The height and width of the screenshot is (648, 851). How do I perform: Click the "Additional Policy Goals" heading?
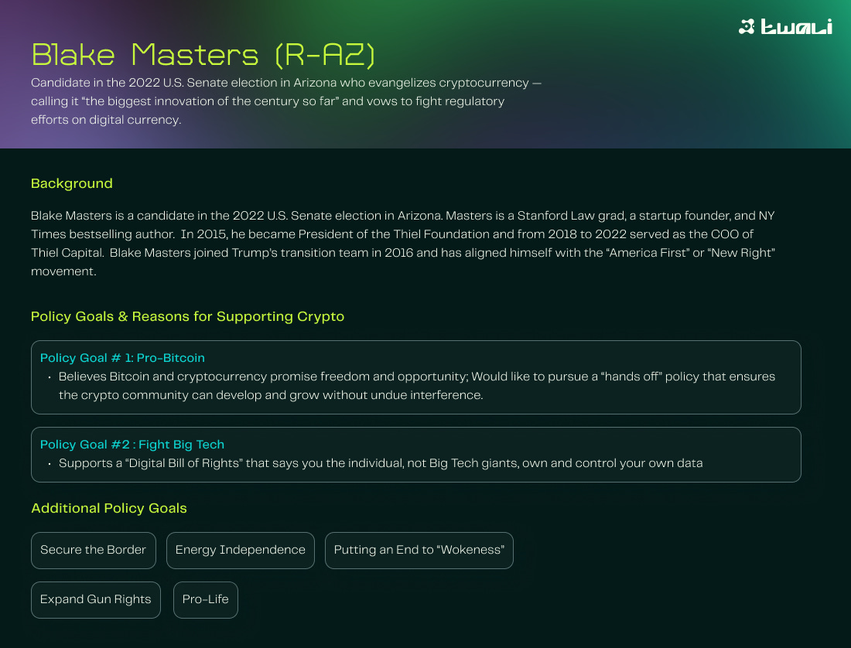click(x=108, y=508)
